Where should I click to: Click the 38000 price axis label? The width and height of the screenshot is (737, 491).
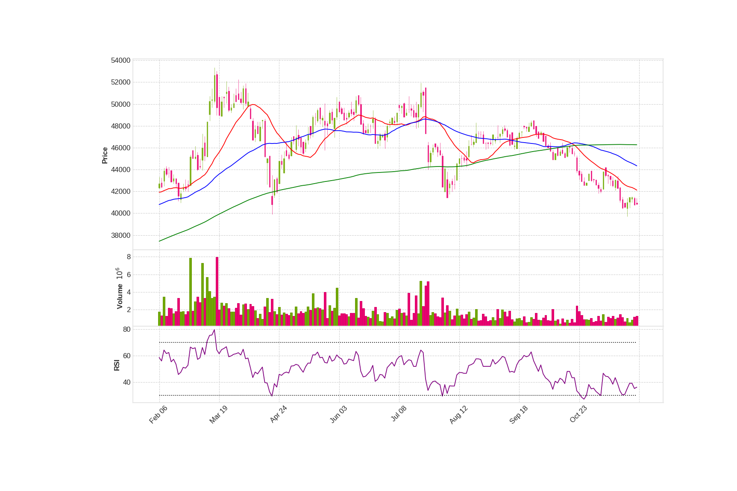(x=120, y=235)
